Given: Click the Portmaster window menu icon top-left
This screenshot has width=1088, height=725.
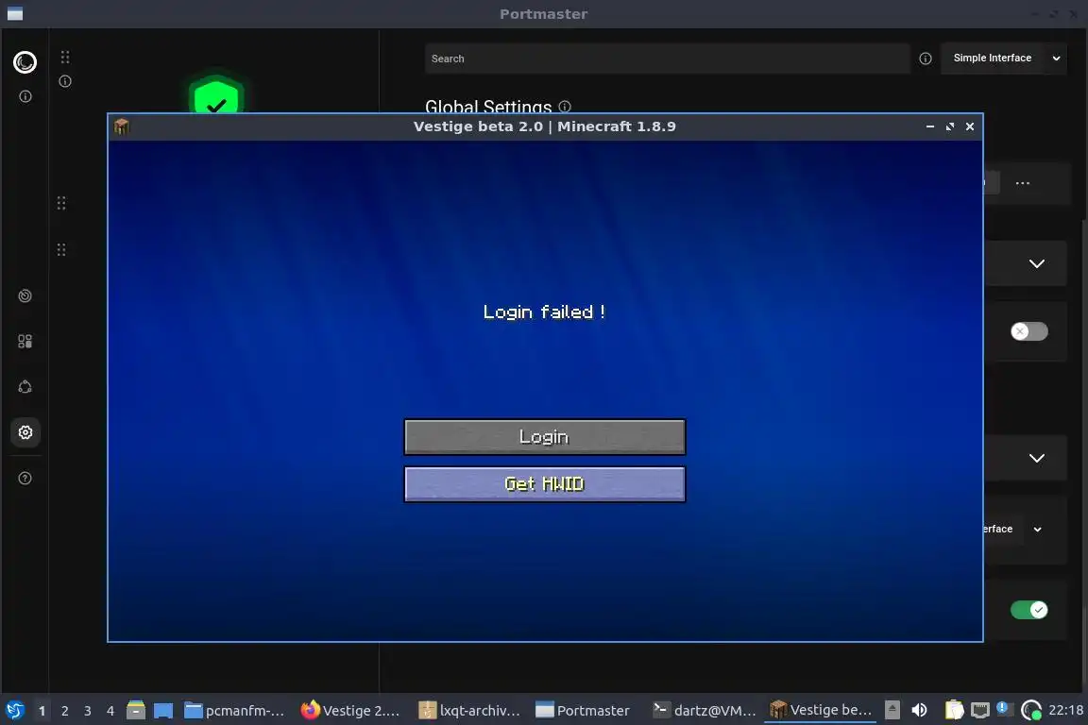Looking at the screenshot, I should (x=14, y=14).
